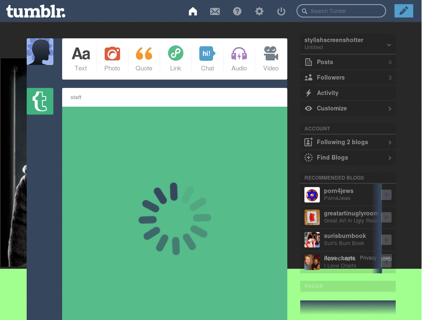This screenshot has width=427, height=320.
Task: Open Followers in the sidebar
Action: click(348, 77)
